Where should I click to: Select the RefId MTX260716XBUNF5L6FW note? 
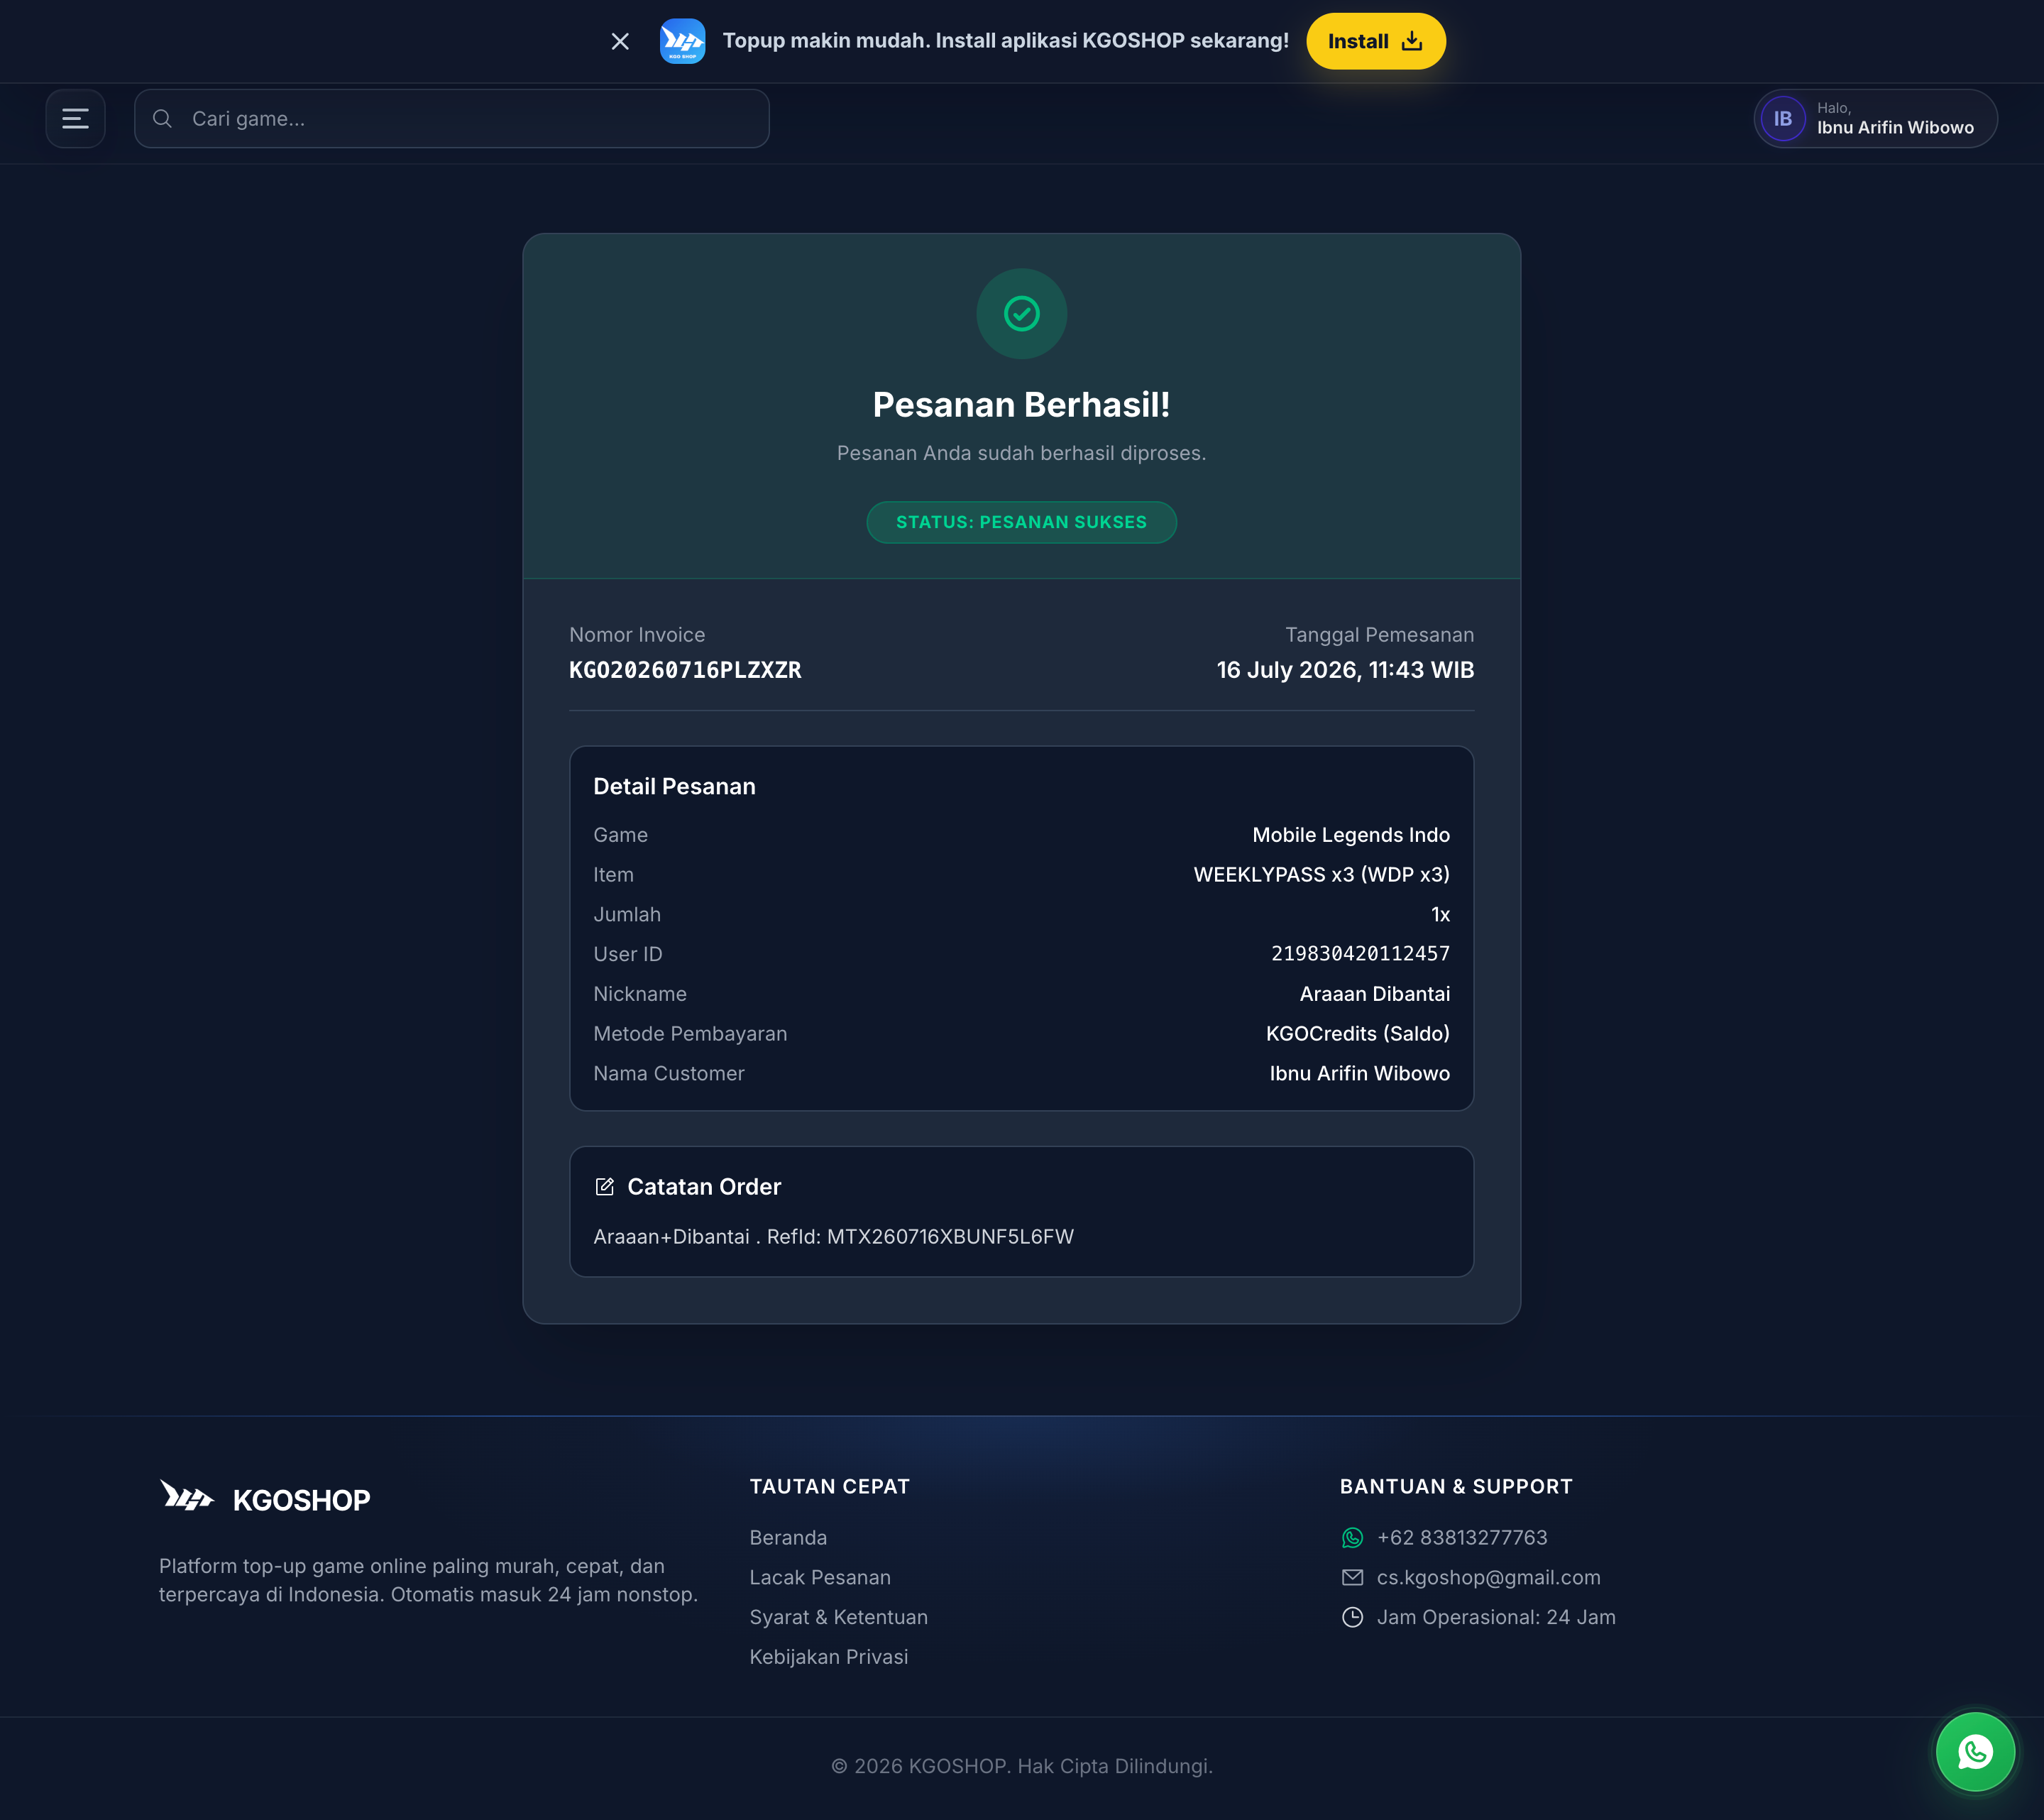click(833, 1237)
